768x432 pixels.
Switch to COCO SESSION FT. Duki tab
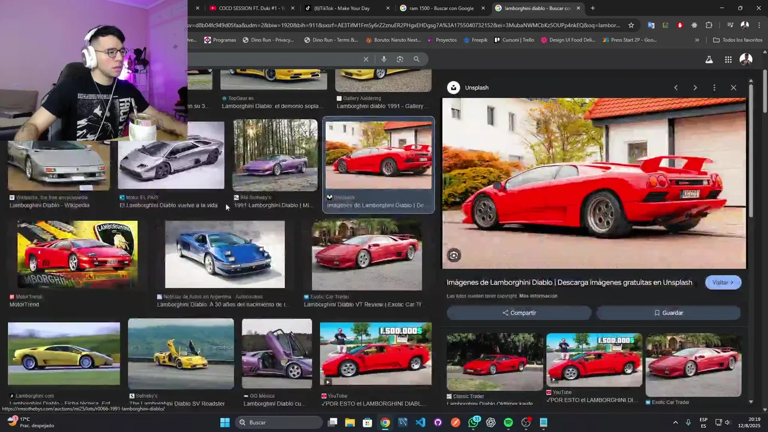(252, 8)
